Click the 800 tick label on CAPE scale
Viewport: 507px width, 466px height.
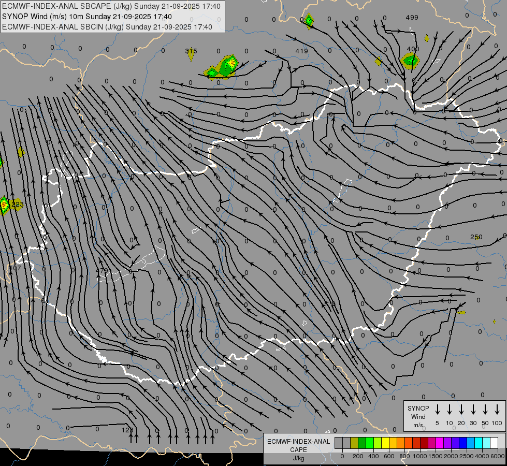(404, 456)
